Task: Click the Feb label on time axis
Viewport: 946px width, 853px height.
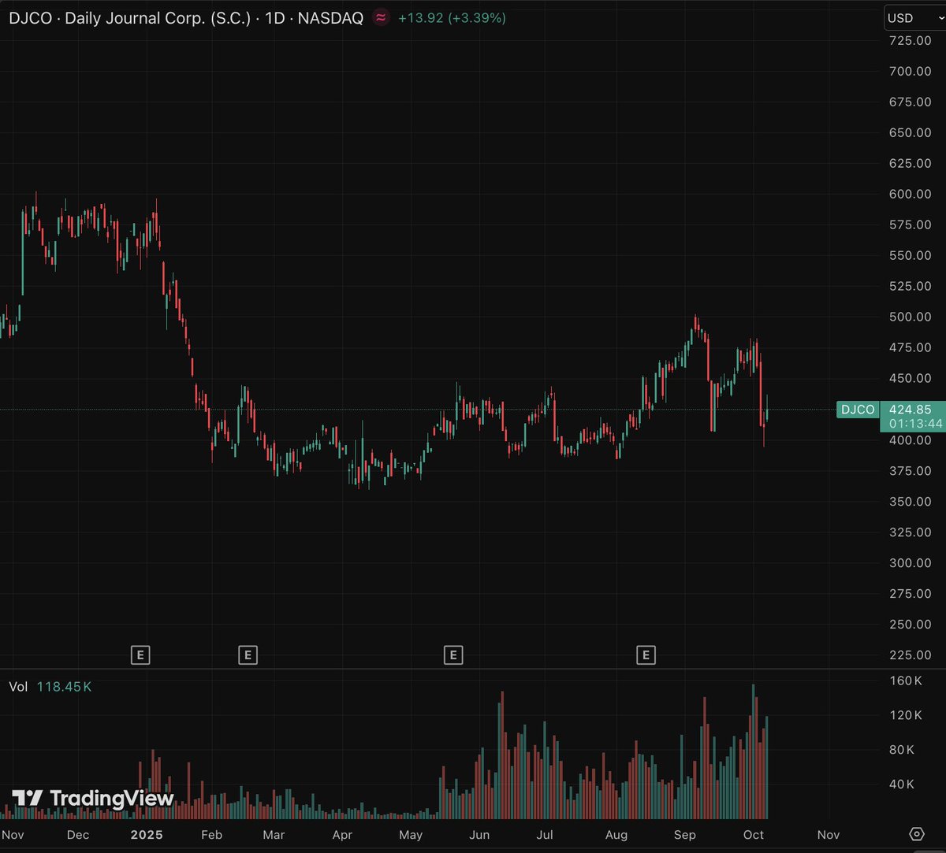Action: point(211,835)
